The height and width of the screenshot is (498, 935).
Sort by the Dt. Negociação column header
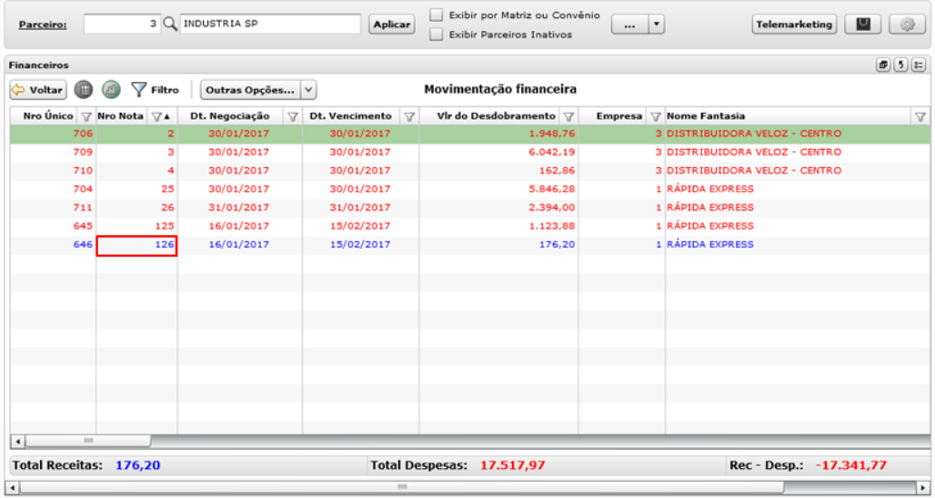click(229, 116)
